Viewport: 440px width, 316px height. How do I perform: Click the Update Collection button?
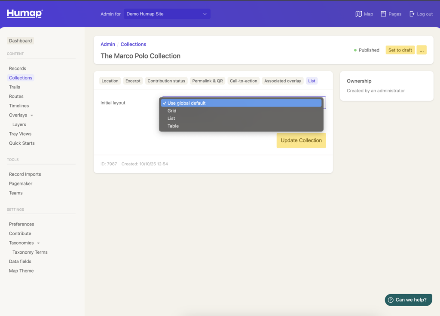(301, 140)
